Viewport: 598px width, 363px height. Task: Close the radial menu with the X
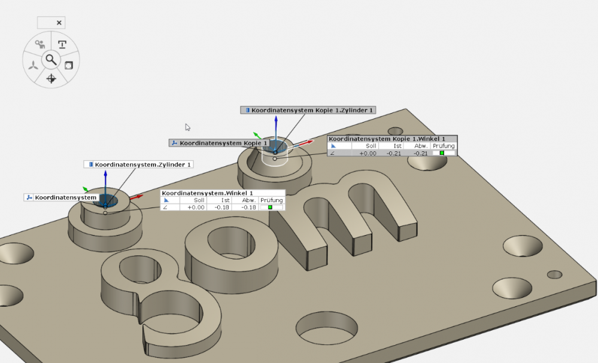[59, 23]
